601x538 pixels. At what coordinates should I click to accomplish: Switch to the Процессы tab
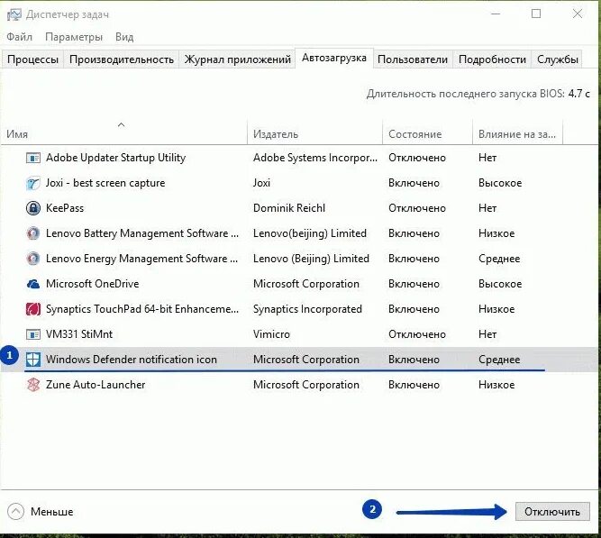32,59
